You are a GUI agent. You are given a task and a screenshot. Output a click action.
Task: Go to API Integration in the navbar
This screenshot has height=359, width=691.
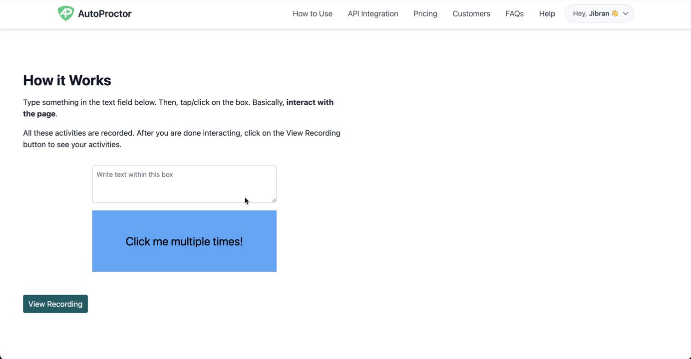(x=373, y=14)
